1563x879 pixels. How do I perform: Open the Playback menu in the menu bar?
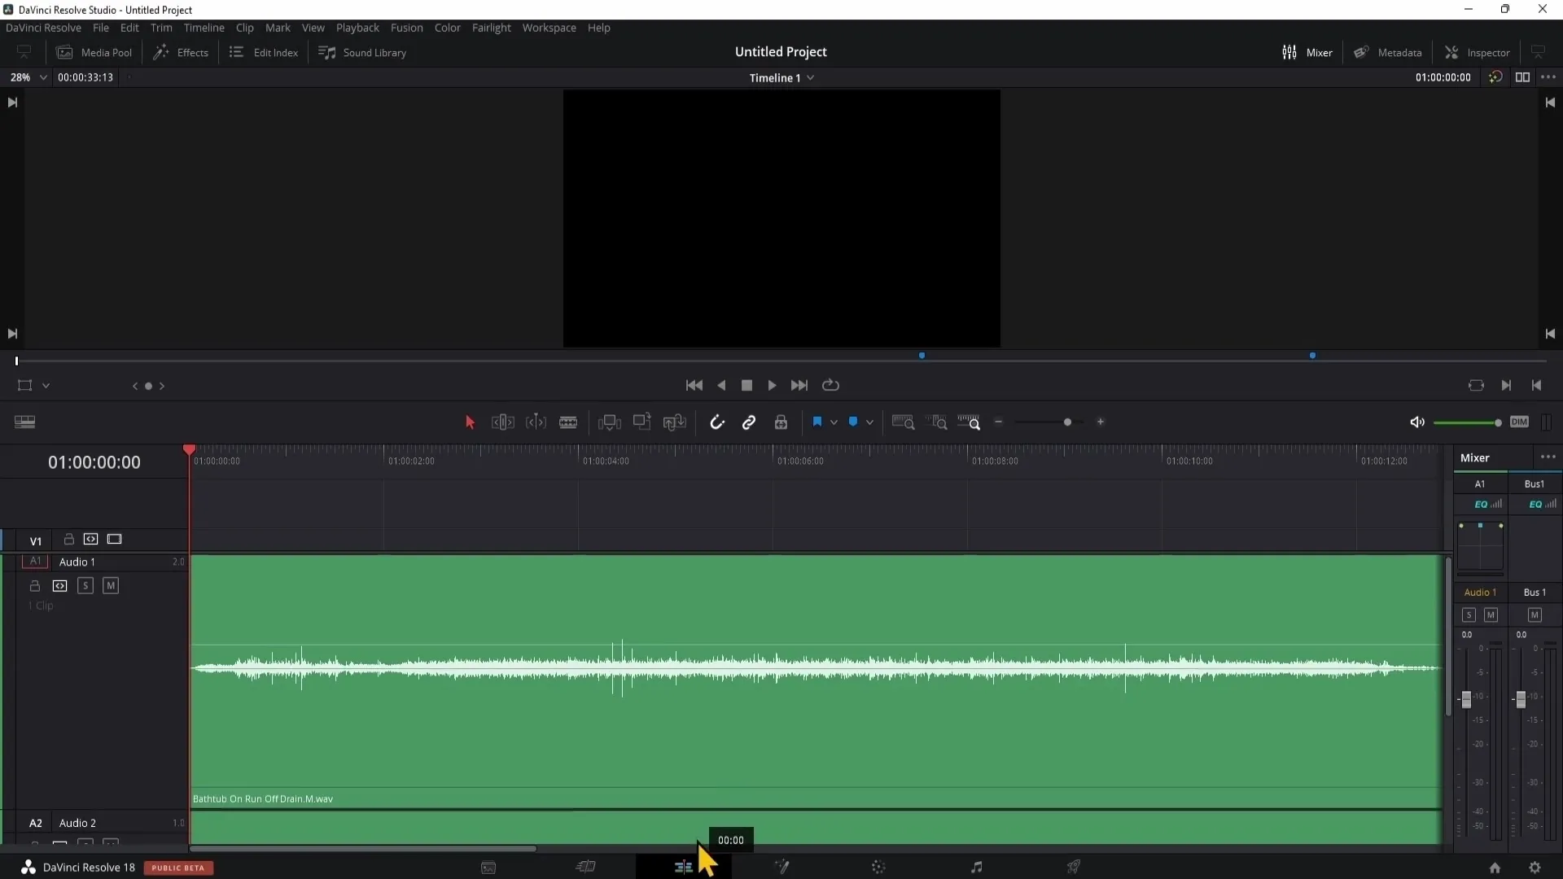point(358,28)
